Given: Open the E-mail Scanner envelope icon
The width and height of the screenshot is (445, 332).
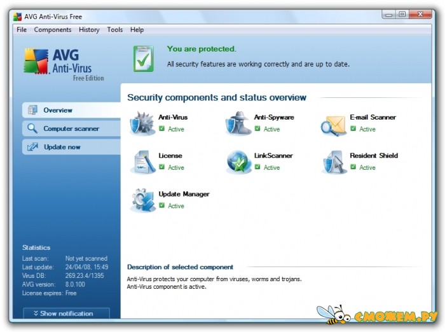Looking at the screenshot, I should [334, 125].
